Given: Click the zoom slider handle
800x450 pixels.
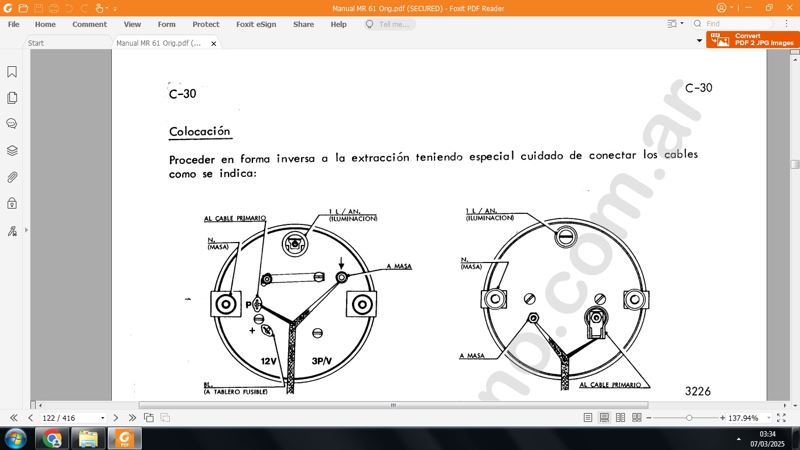Looking at the screenshot, I should (689, 418).
